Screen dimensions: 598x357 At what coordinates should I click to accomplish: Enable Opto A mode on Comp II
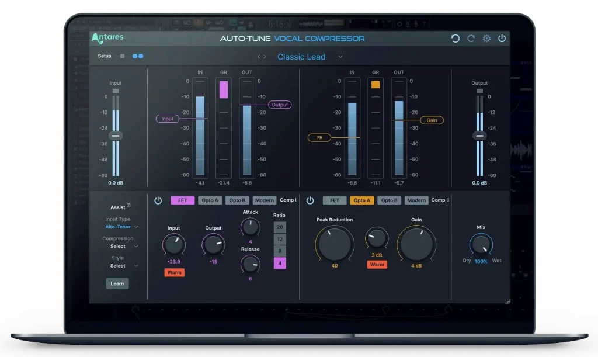pyautogui.click(x=361, y=200)
